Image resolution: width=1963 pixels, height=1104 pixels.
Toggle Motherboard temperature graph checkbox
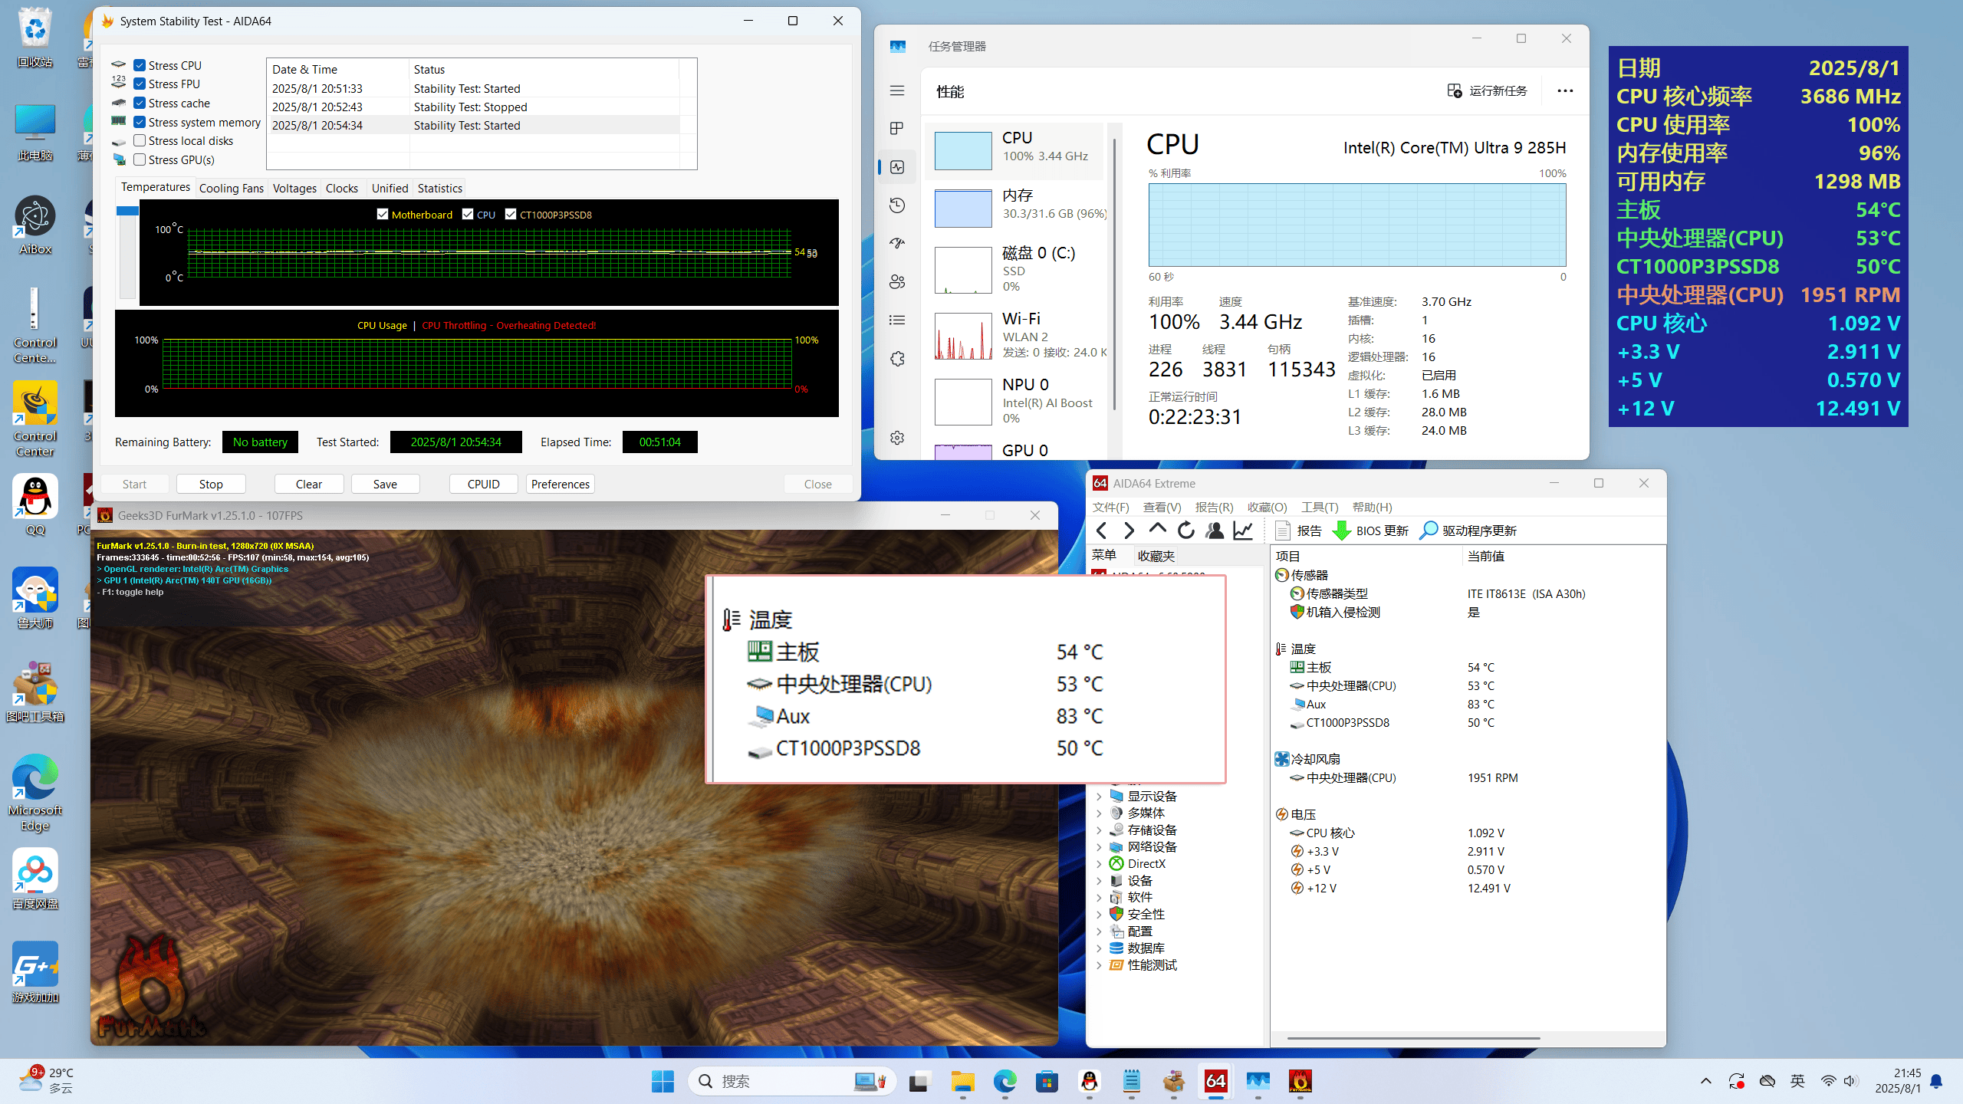(x=383, y=215)
